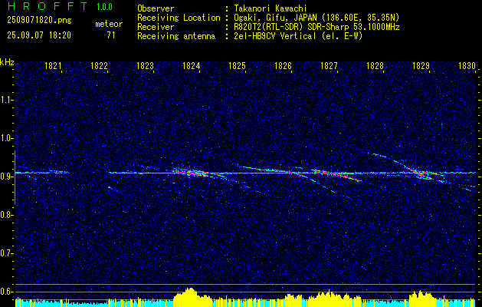Click the 1830 time marker
The image size is (482, 307).
coord(467,65)
